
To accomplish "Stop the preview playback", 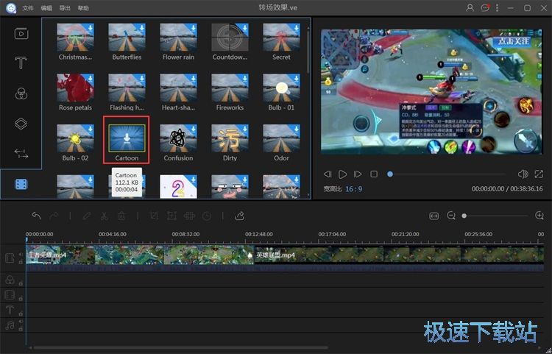I will click(374, 174).
